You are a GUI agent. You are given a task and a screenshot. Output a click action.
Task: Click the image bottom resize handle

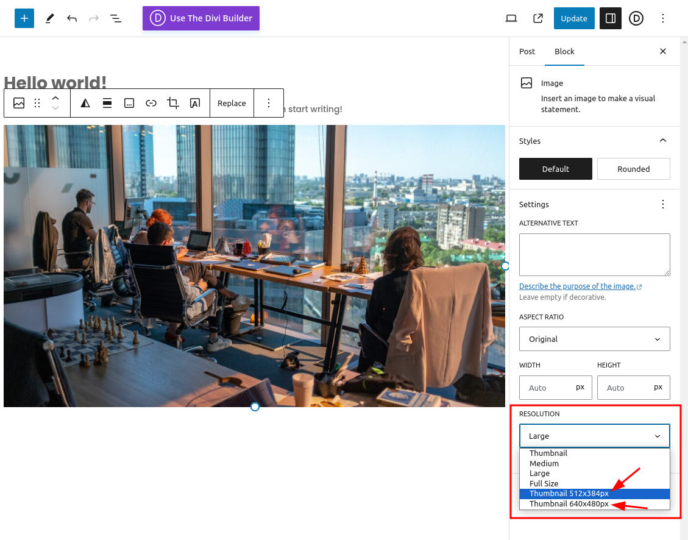coord(255,407)
